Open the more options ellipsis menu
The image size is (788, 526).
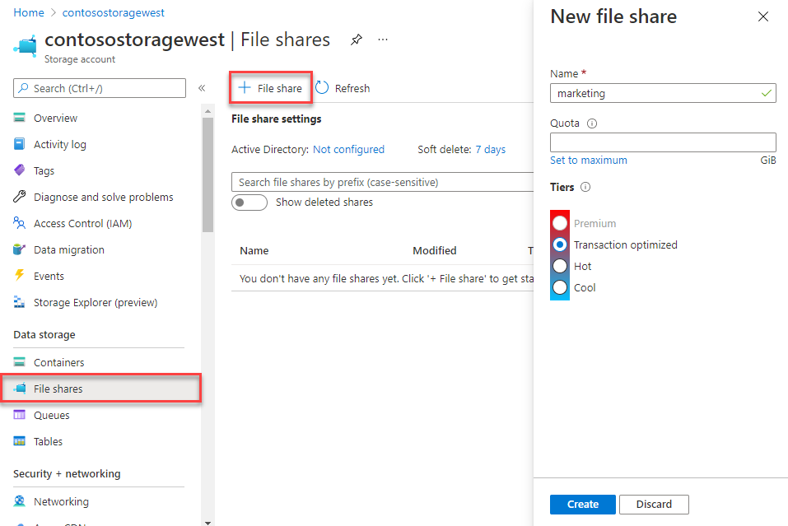click(x=382, y=40)
